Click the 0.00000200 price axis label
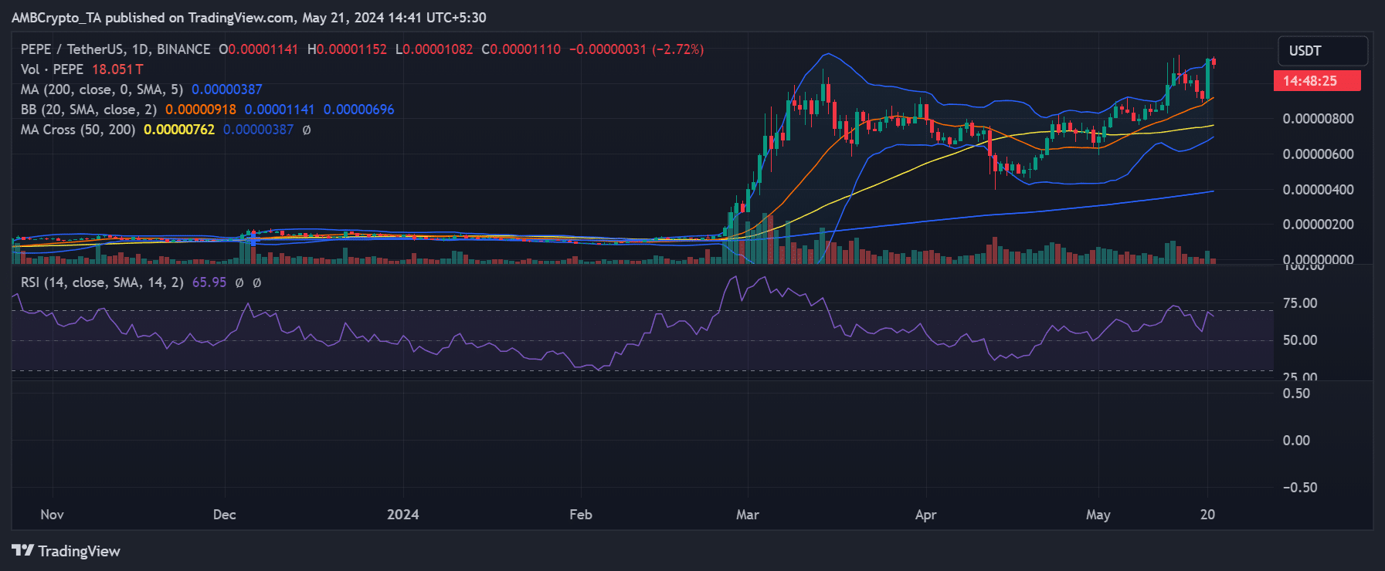The image size is (1385, 571). tap(1318, 225)
